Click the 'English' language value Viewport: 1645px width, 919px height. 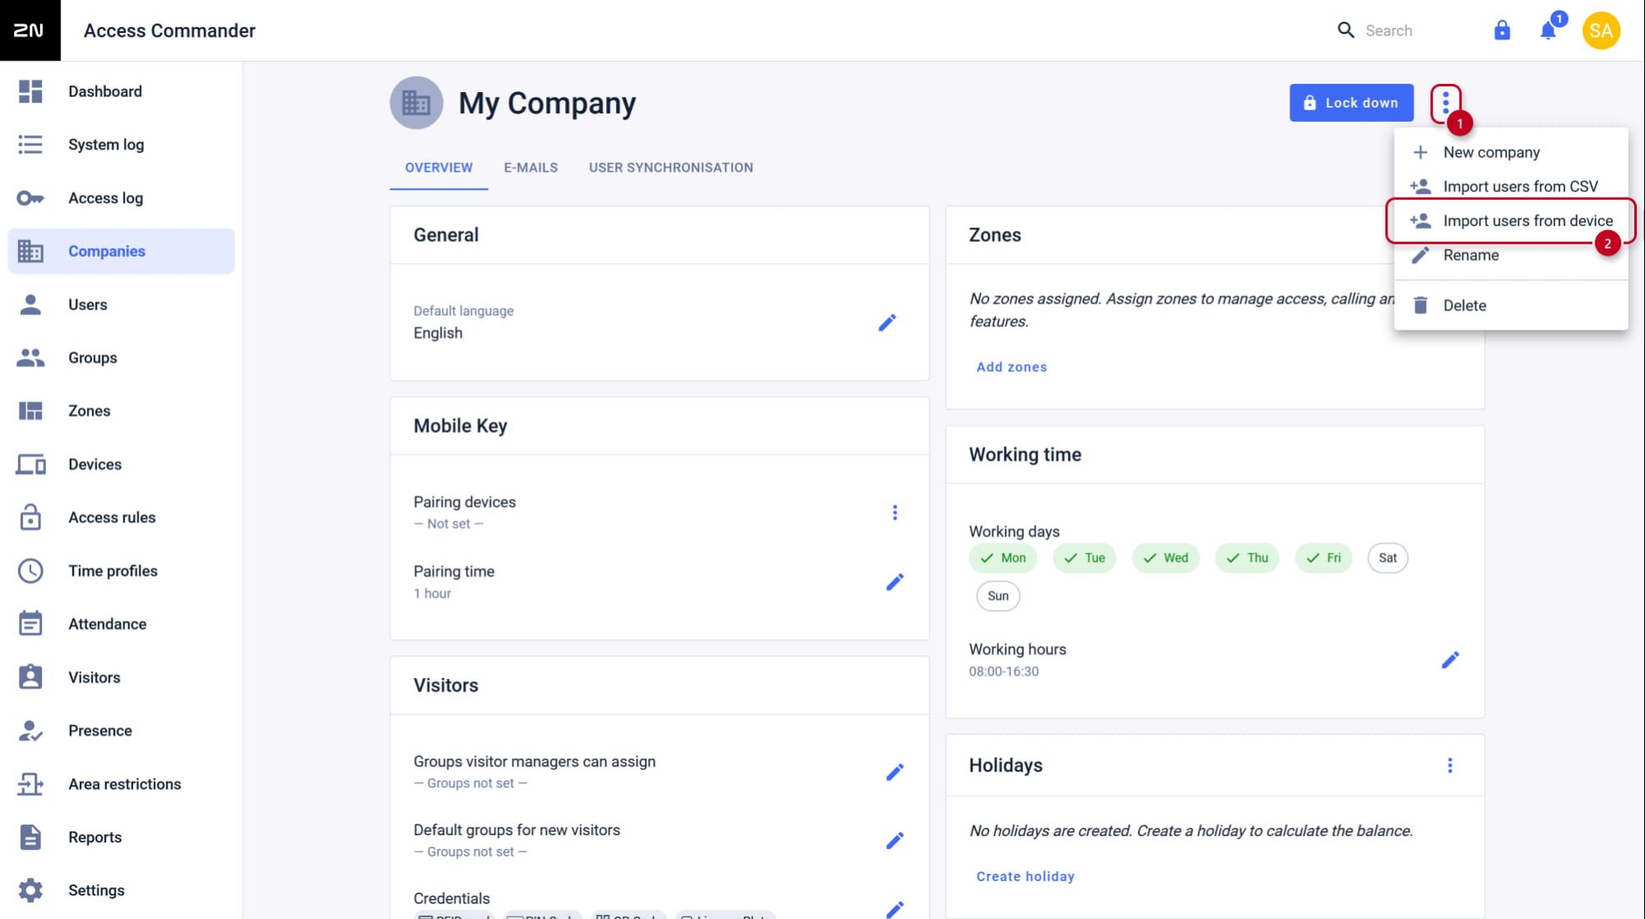(x=438, y=333)
